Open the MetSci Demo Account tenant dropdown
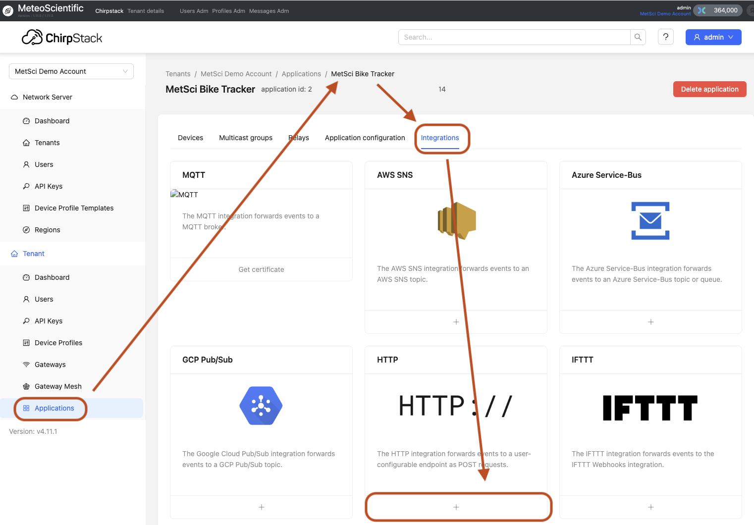The width and height of the screenshot is (754, 525). click(71, 71)
